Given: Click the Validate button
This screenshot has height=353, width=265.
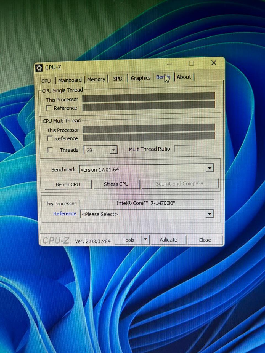Looking at the screenshot, I should 168,240.
